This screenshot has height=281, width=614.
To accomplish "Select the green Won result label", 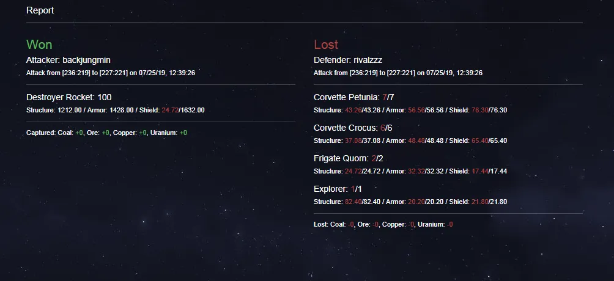I will coord(39,45).
